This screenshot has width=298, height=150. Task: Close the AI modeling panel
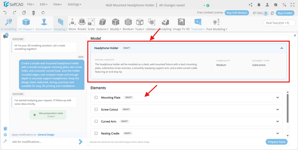tap(295, 35)
